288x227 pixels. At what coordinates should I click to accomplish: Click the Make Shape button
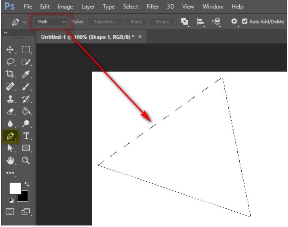click(x=162, y=22)
